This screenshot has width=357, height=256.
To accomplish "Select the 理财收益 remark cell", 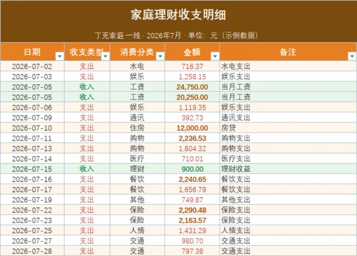I will pos(288,169).
